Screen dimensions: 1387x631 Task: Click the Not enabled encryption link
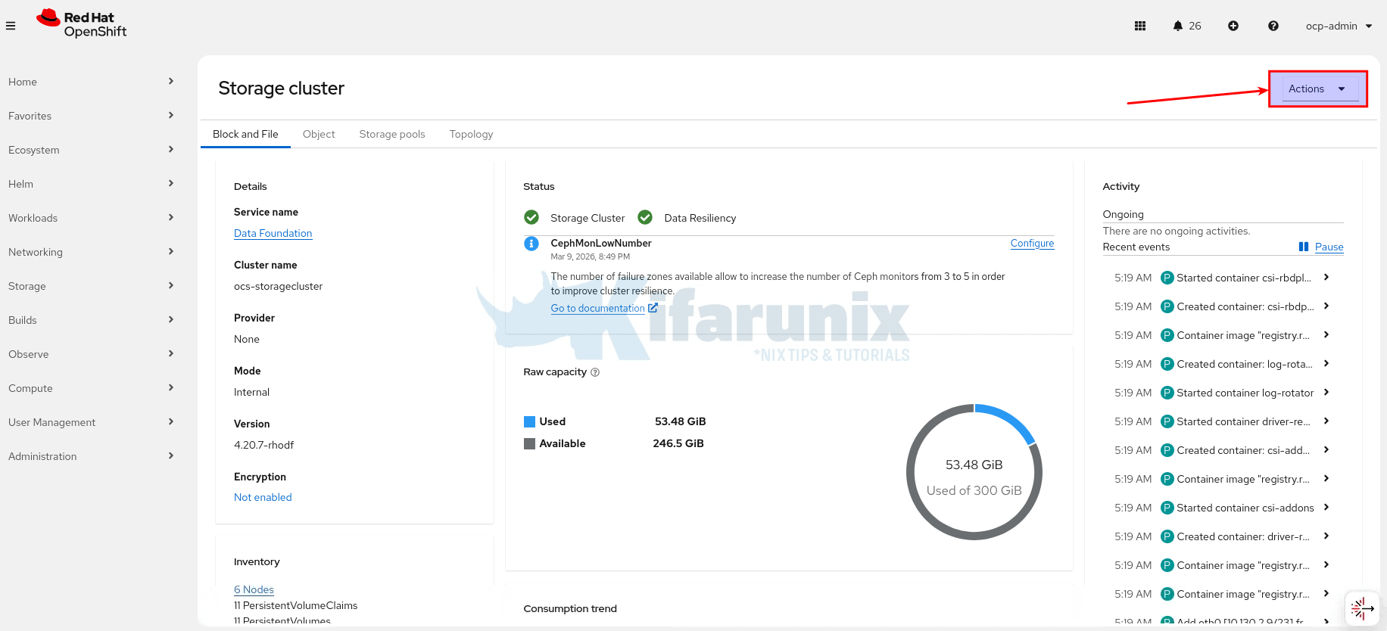coord(263,497)
